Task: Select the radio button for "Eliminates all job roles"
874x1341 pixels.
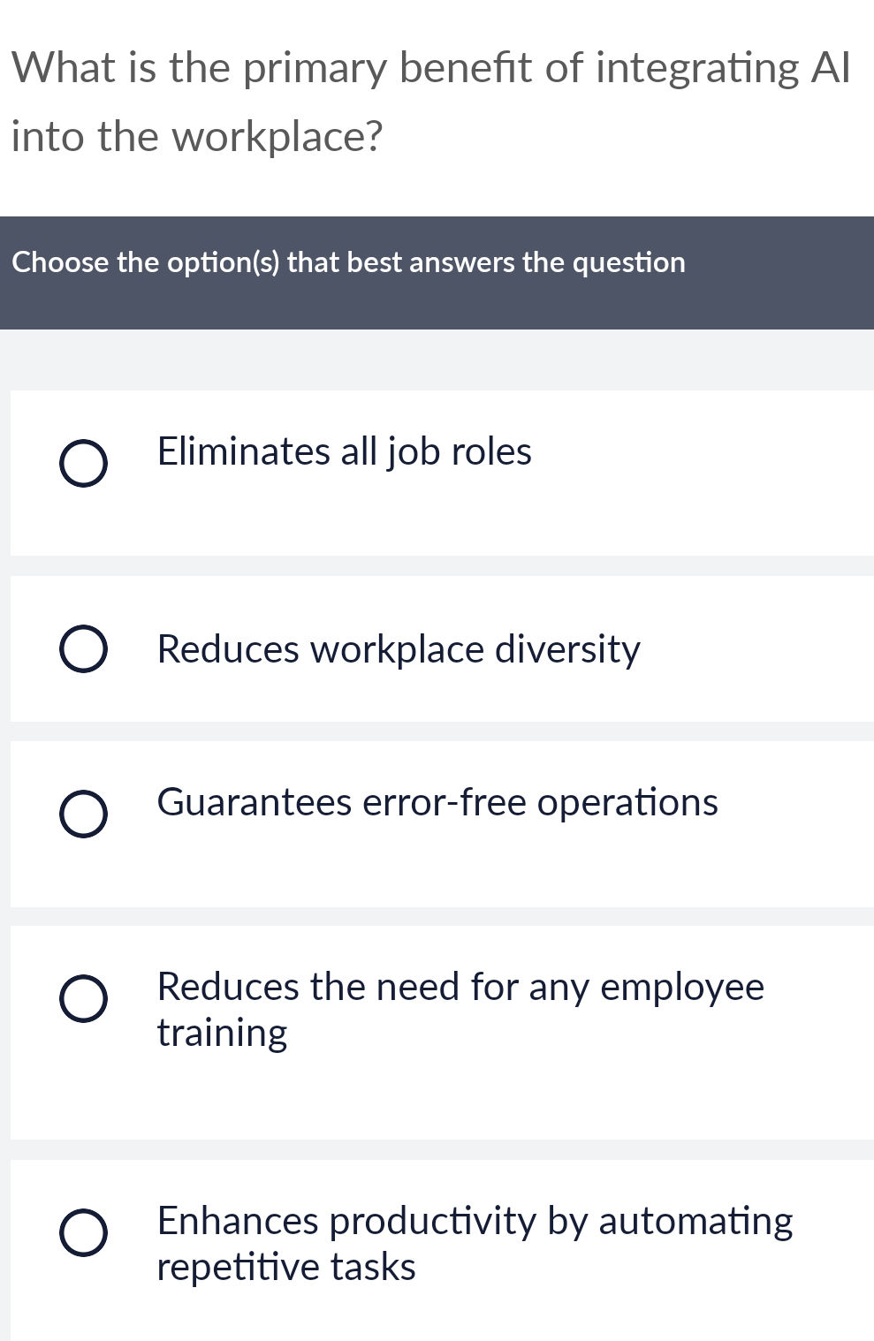Action: tap(84, 463)
